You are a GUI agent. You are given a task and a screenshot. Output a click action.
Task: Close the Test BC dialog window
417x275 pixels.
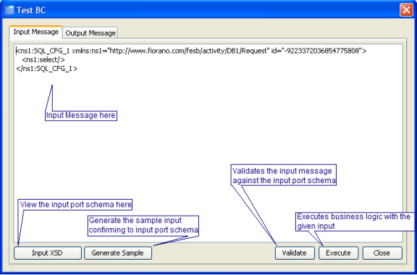(406, 10)
